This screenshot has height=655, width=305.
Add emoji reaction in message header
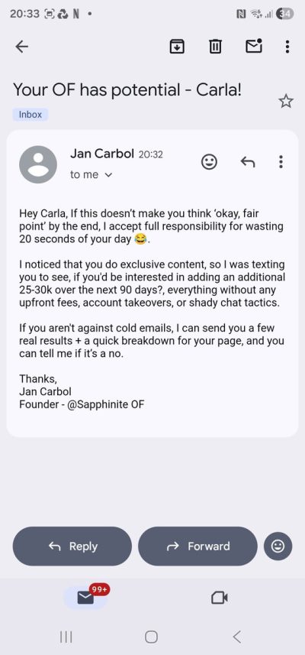tap(209, 162)
